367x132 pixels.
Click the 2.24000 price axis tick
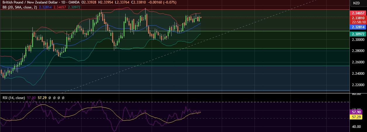coord(358,74)
